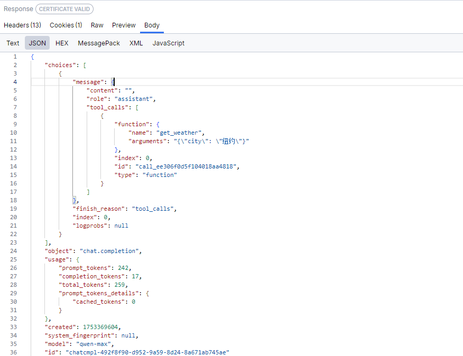Choose the Text body format
This screenshot has height=356, width=463.
13,43
